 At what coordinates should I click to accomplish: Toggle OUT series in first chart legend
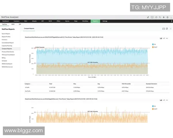click(x=155, y=47)
